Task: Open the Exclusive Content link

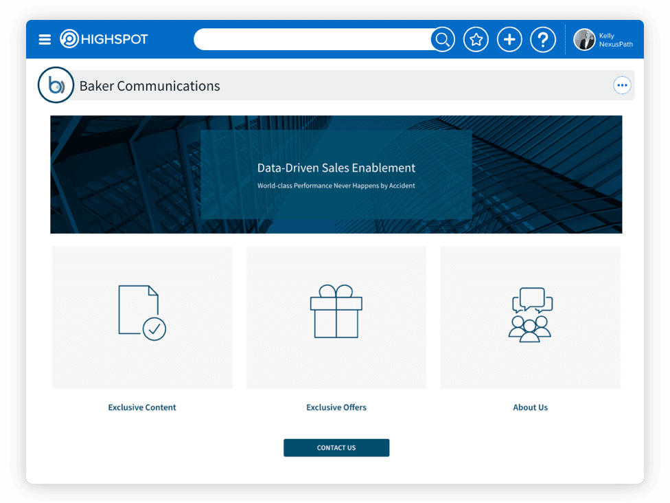Action: pos(142,407)
